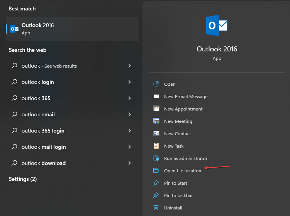
Task: Click outlook - See web results text
Action: pyautogui.click(x=49, y=66)
